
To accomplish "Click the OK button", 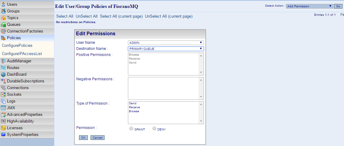I will pyautogui.click(x=83, y=138).
